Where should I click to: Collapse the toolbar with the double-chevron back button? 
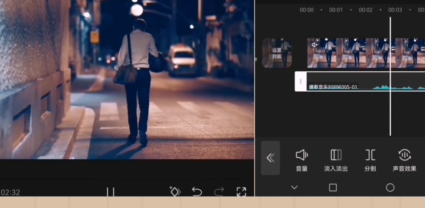click(x=270, y=158)
